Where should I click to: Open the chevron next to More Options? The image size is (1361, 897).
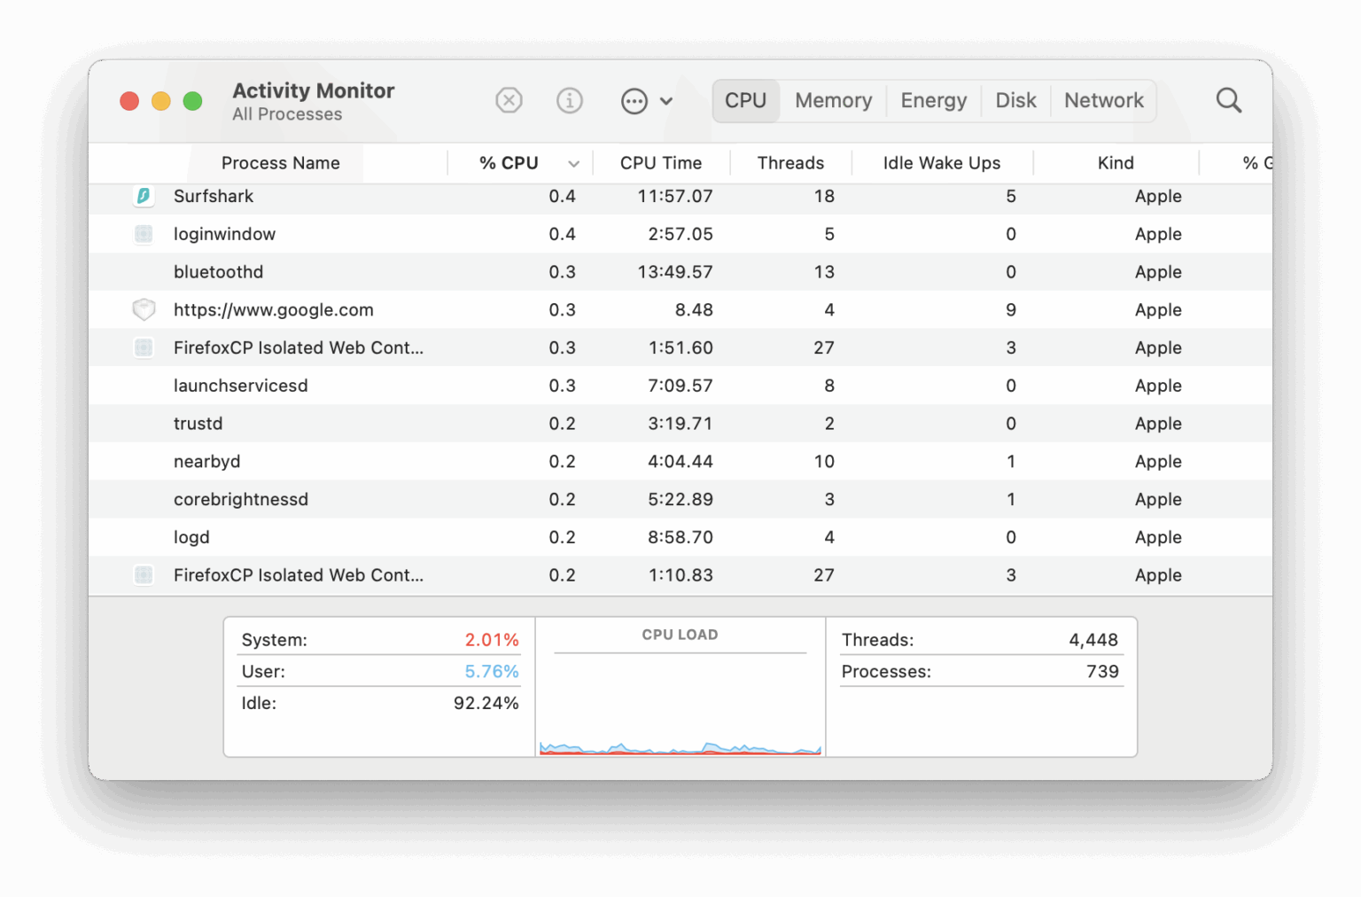click(x=667, y=100)
